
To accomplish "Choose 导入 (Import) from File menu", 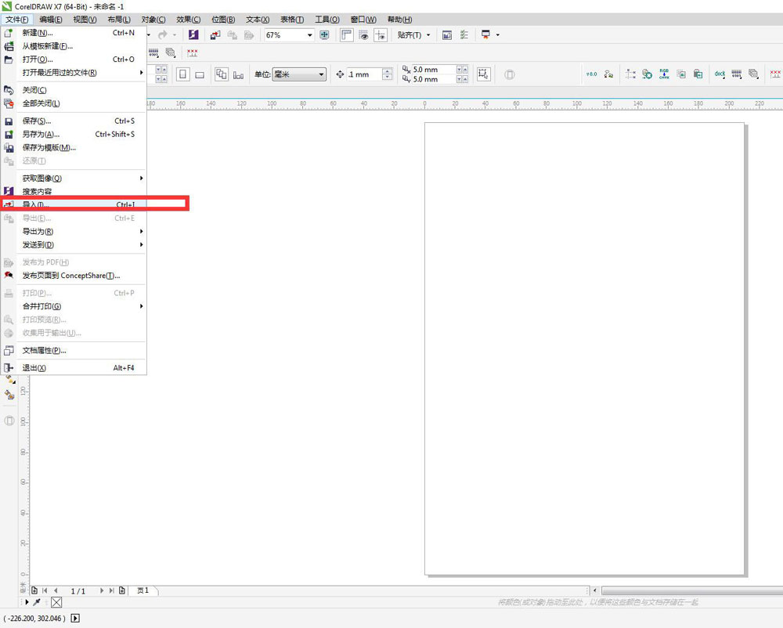I will (35, 205).
